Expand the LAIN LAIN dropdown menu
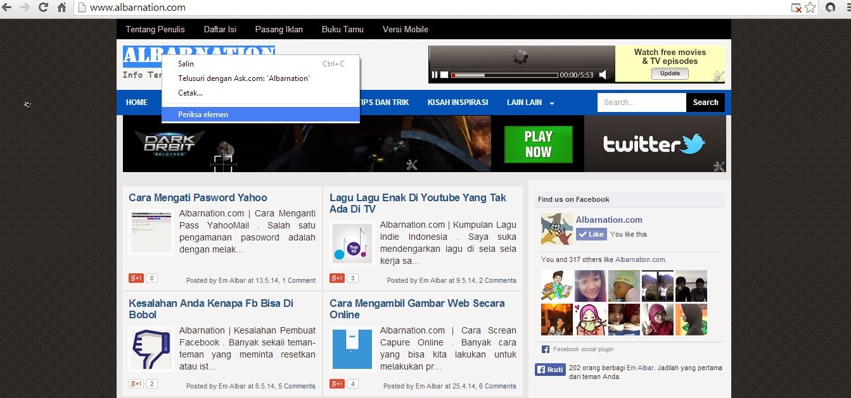The image size is (851, 398). tap(530, 103)
